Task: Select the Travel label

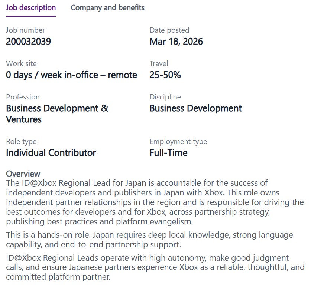Action: click(159, 63)
